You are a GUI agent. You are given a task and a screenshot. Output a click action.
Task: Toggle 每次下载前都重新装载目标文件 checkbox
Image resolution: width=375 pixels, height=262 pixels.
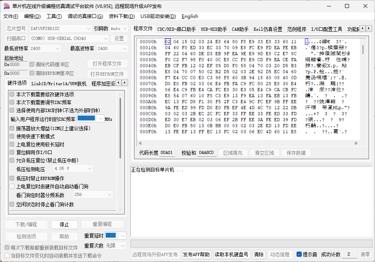pos(7,248)
